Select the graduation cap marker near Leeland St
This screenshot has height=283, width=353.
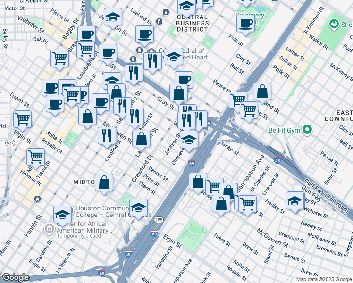pos(113,18)
